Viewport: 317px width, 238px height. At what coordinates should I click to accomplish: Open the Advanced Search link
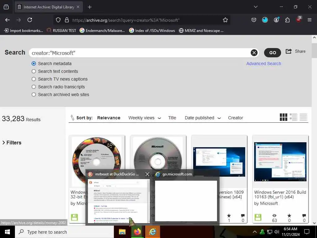[264, 64]
